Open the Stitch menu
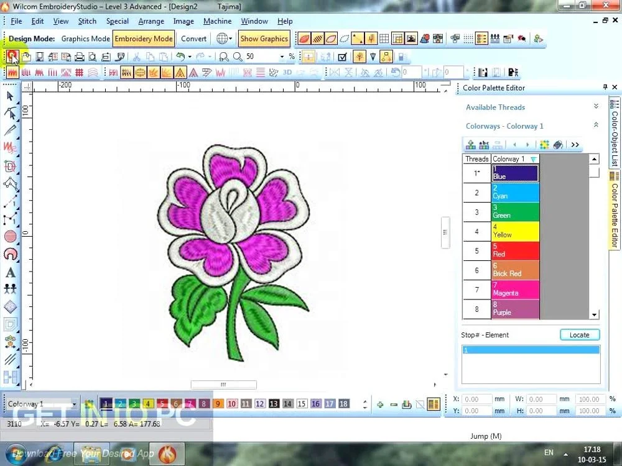 pyautogui.click(x=87, y=21)
